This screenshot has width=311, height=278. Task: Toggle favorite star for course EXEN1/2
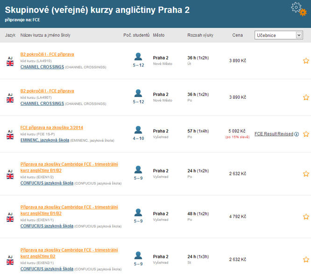[x=306, y=174]
